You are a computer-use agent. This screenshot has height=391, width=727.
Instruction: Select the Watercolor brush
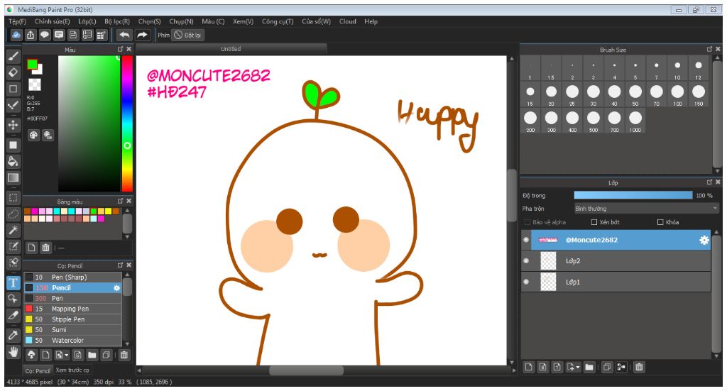tap(73, 340)
